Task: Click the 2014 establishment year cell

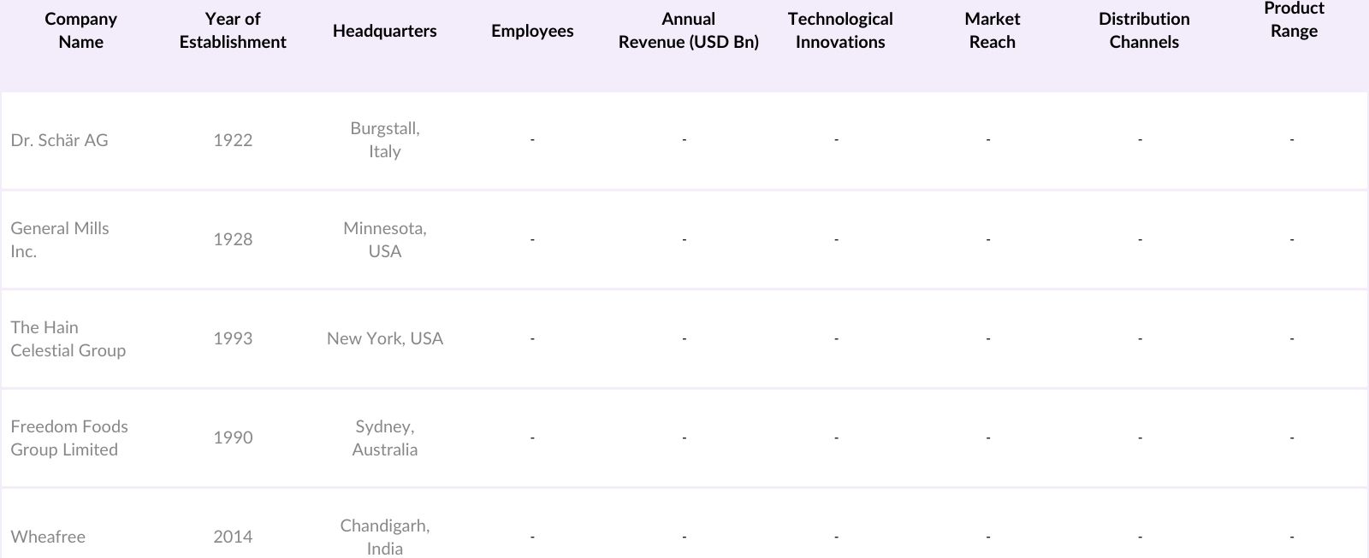Action: [233, 537]
